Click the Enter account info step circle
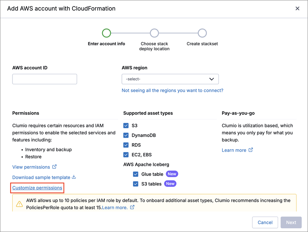 pos(106,33)
